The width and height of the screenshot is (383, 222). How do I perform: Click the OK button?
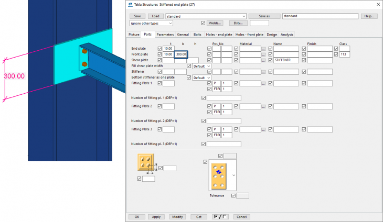[137, 217]
